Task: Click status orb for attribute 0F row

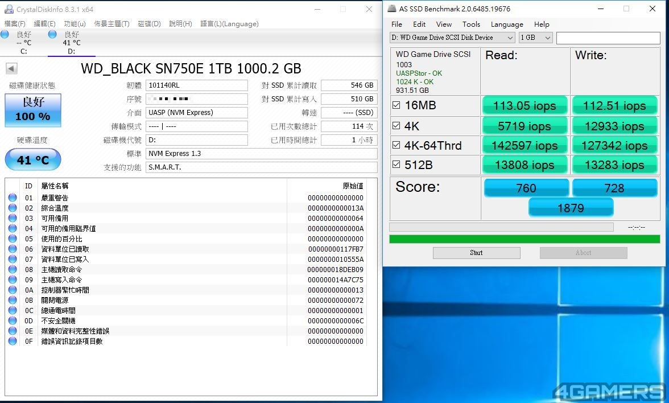Action: pos(13,341)
